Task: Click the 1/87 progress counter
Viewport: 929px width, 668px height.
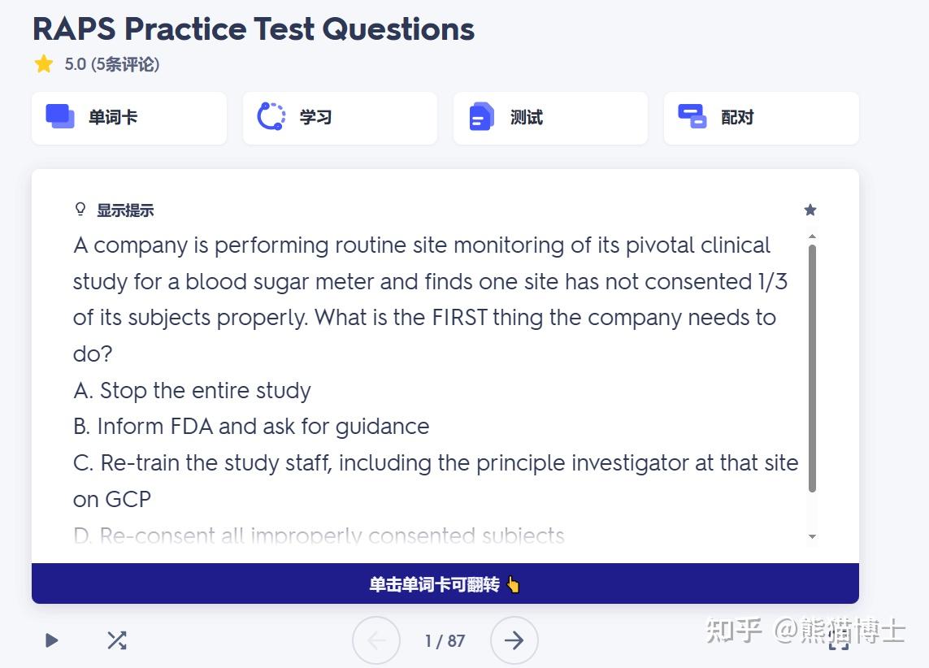Action: pyautogui.click(x=445, y=640)
